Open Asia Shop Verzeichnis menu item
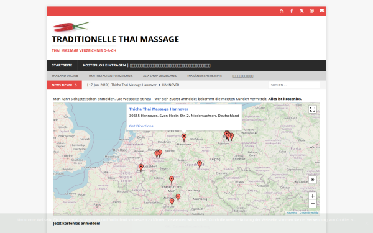 [x=160, y=76]
